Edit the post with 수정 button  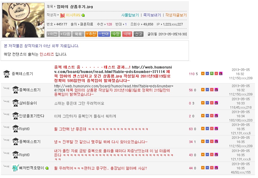[x=116, y=34]
